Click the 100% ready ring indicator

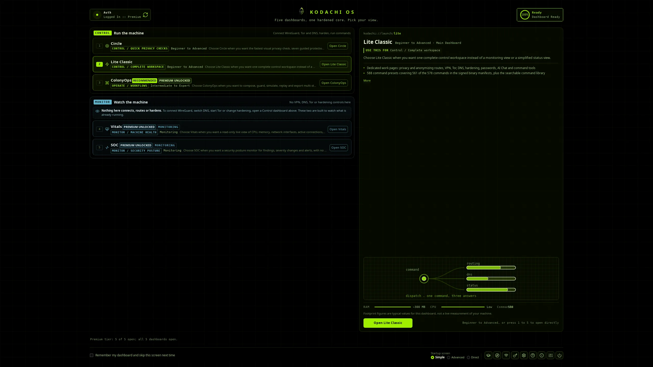[525, 15]
